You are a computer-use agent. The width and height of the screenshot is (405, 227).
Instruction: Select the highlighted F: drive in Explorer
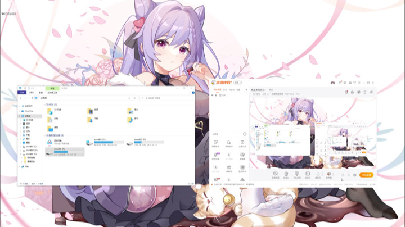(65, 152)
